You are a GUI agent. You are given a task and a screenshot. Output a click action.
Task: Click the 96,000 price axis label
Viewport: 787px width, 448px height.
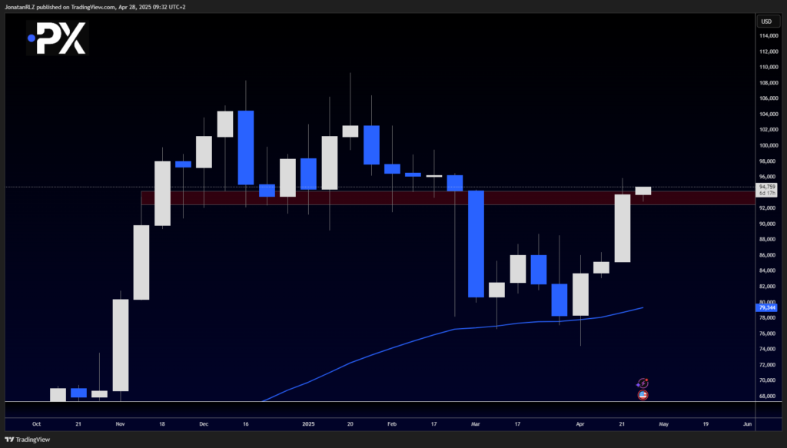click(769, 177)
